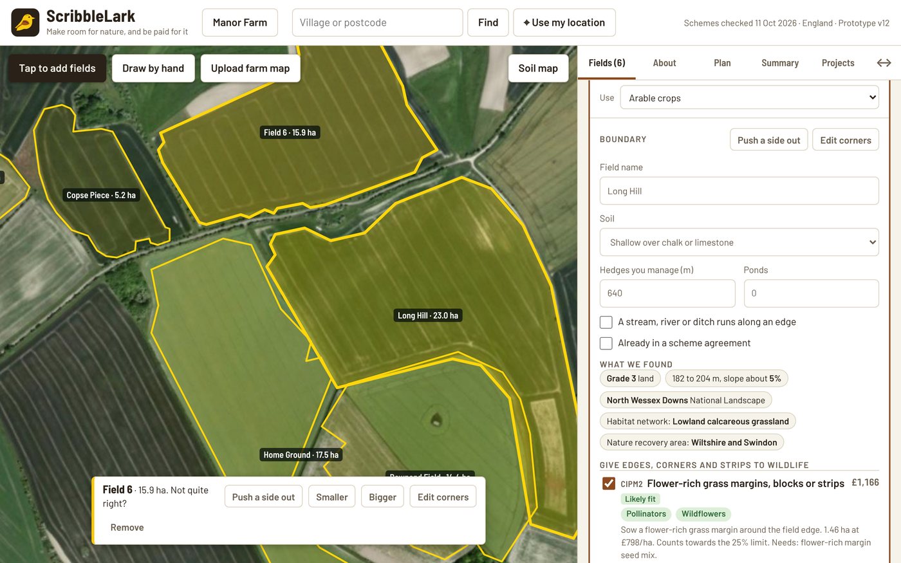Open the Use dropdown showing Arable crops
Screen dimensions: 901x563
pyautogui.click(x=749, y=98)
